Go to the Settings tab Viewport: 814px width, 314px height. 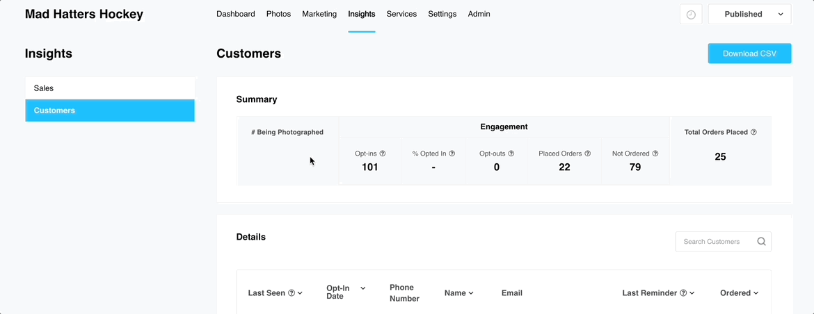[442, 14]
